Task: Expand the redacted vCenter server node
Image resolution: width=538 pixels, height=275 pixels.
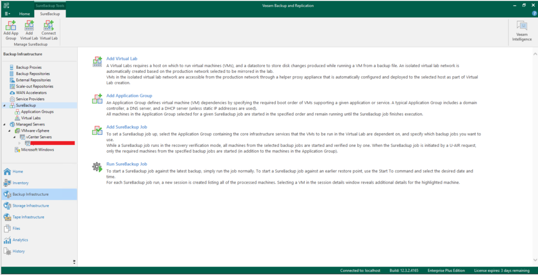Action: (x=19, y=143)
